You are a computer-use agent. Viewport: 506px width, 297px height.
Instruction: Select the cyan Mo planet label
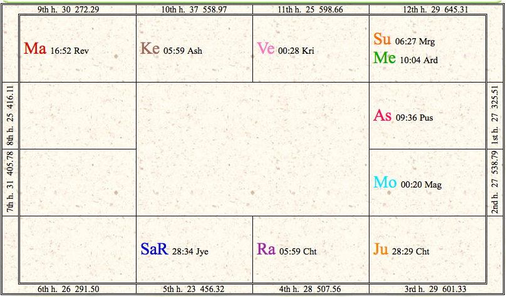(385, 183)
